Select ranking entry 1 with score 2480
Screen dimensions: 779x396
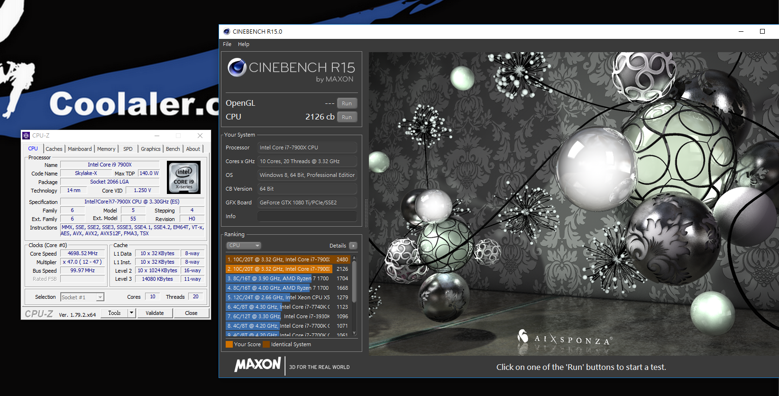(288, 259)
